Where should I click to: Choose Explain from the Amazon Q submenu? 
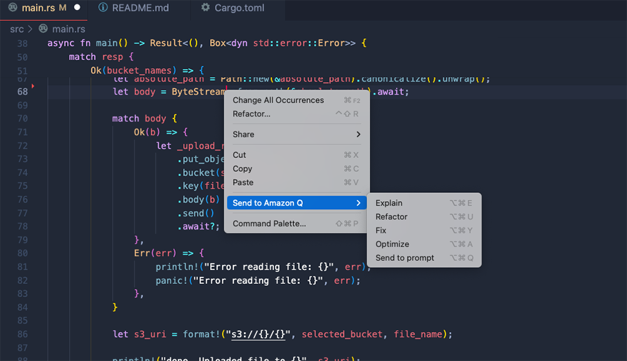(x=389, y=202)
